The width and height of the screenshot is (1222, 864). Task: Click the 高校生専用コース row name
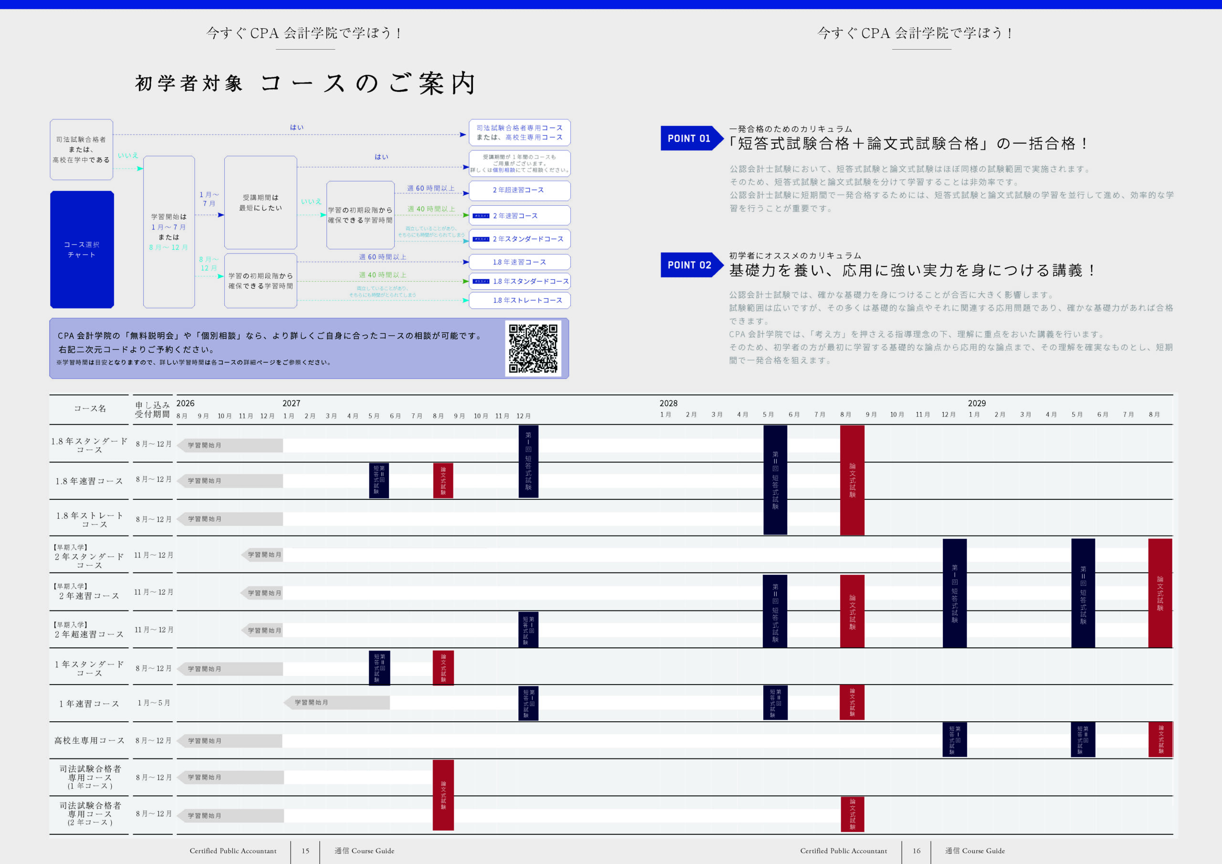89,740
